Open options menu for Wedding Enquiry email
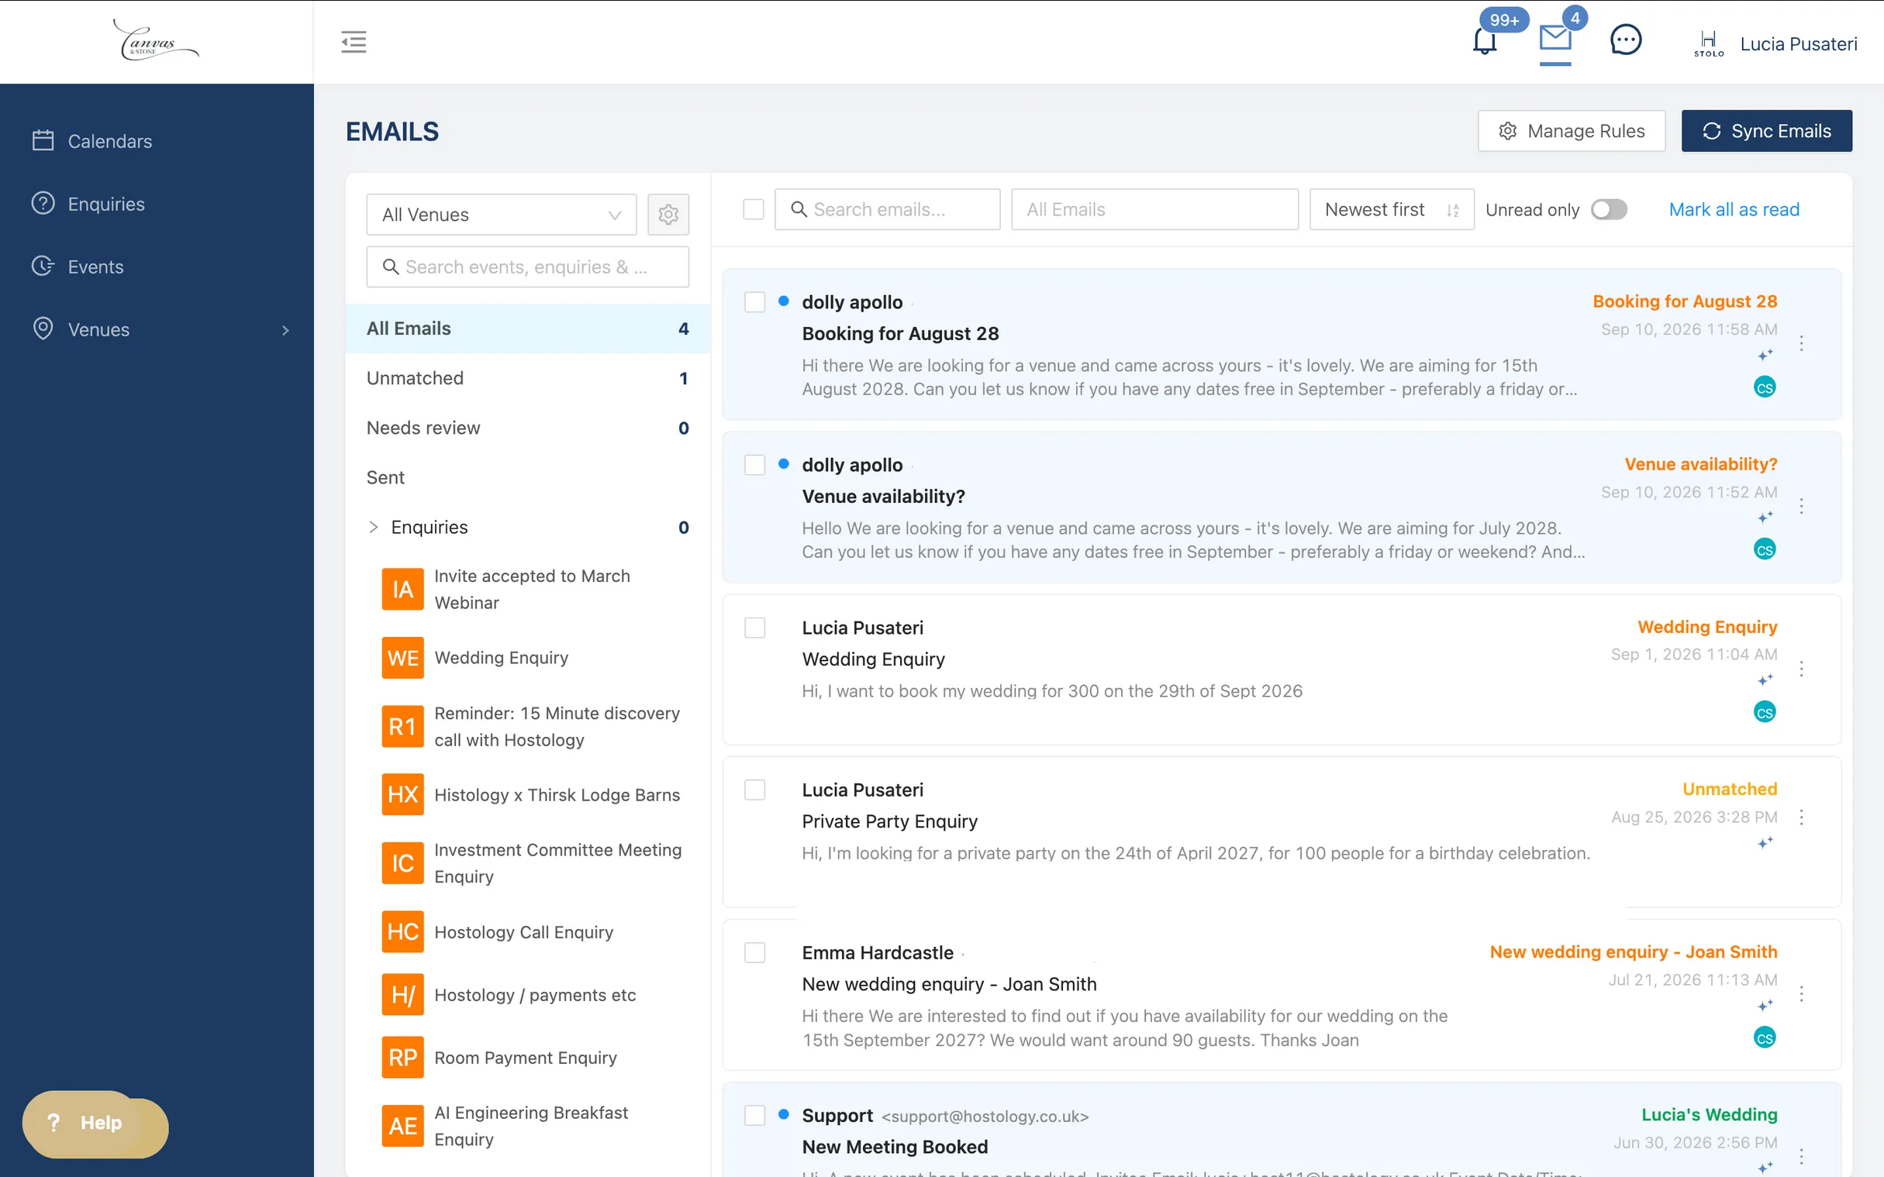The image size is (1884, 1177). [1802, 669]
